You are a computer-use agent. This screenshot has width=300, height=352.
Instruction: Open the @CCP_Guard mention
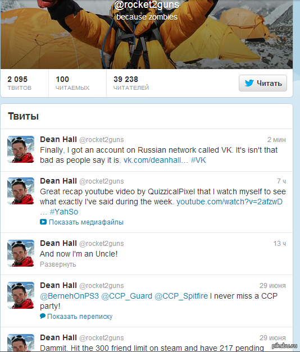click(x=127, y=296)
